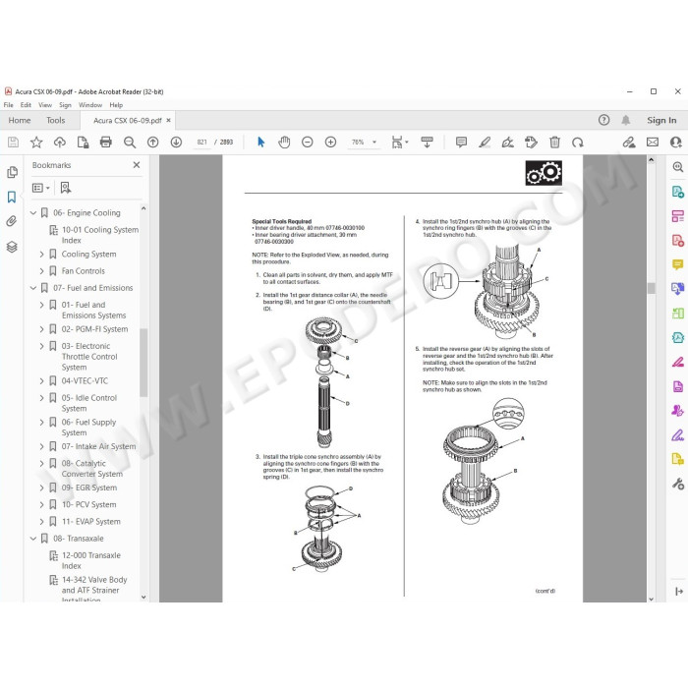Click the upload to cloud icon
This screenshot has width=688, height=688.
[x=60, y=143]
